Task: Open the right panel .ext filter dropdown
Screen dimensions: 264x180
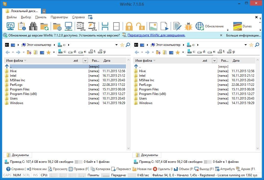Action: click(x=214, y=61)
